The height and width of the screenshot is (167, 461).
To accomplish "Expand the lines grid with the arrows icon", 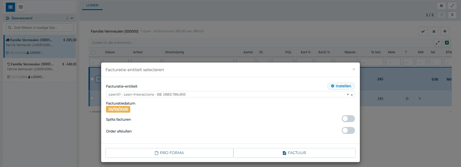I will [x=438, y=43].
